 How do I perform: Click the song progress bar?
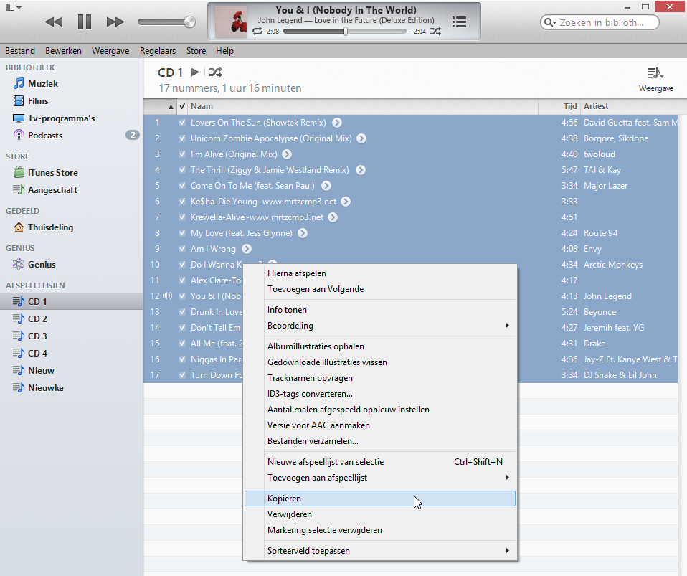[345, 31]
